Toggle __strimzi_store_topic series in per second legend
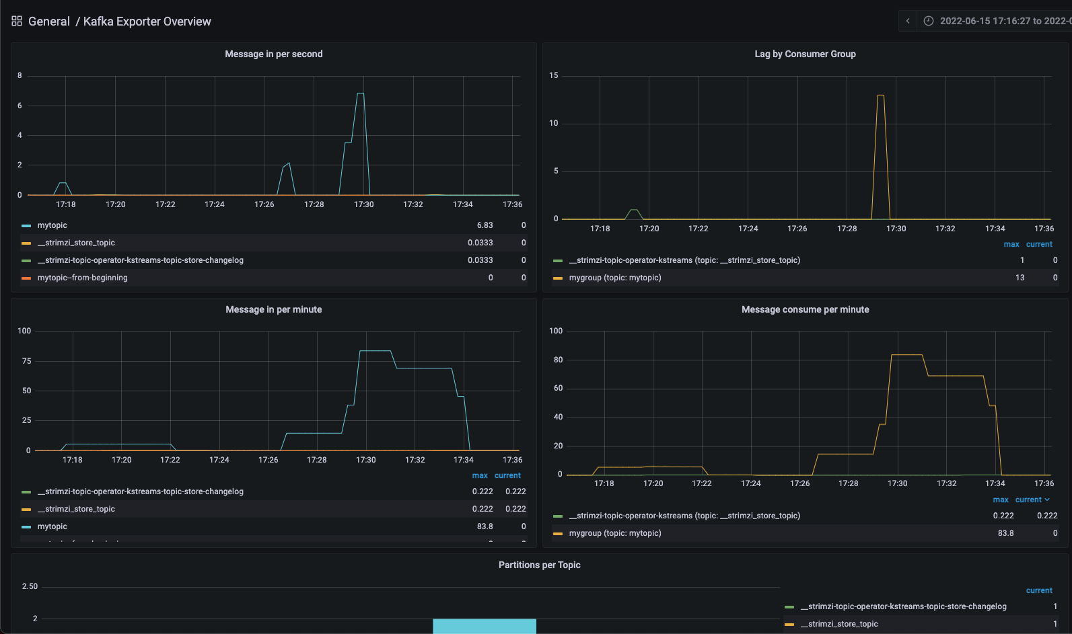Viewport: 1072px width, 634px height. click(x=76, y=243)
